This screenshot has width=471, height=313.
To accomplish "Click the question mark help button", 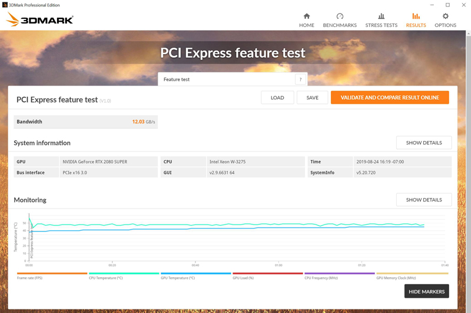I will pyautogui.click(x=300, y=79).
